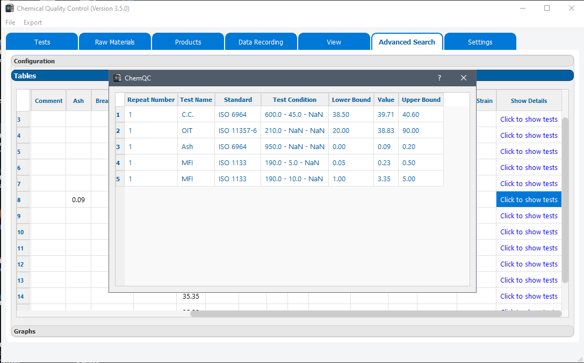Switch to the Tests tab

click(41, 41)
